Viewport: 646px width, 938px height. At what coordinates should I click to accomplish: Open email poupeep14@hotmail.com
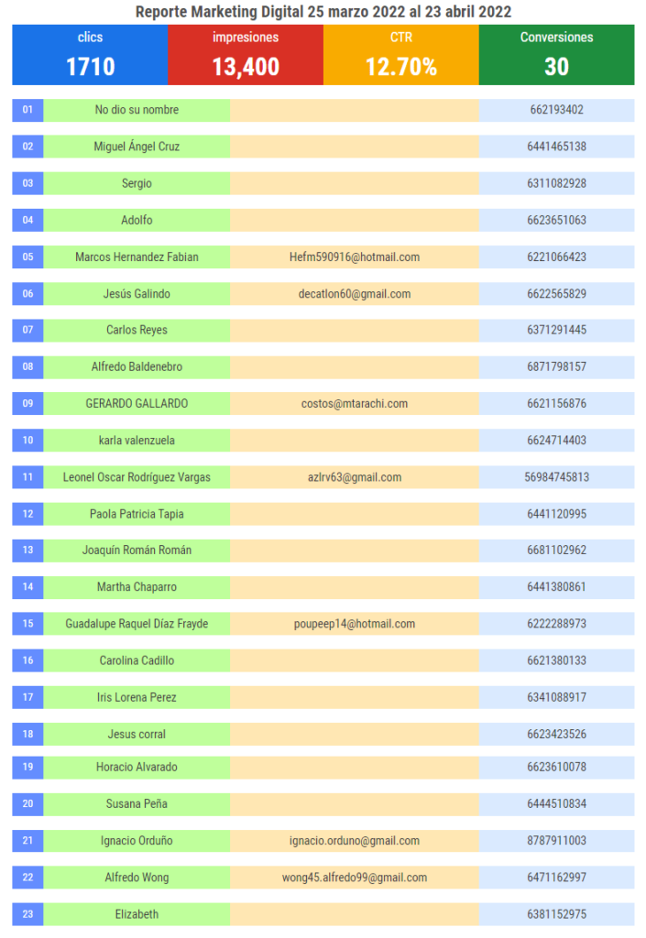pyautogui.click(x=355, y=624)
